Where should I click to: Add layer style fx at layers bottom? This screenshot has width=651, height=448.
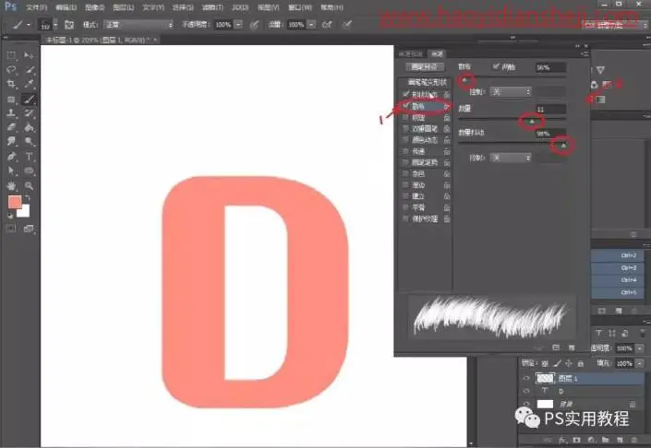562,440
